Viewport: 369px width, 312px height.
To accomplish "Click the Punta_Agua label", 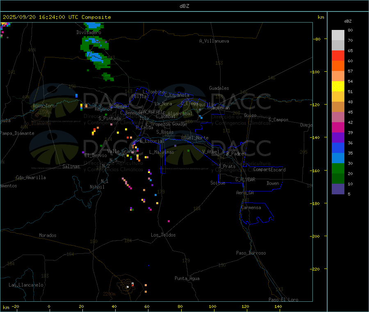I will point(187,278).
